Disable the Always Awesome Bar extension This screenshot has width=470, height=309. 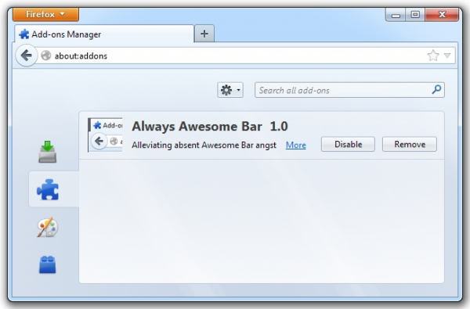click(348, 144)
